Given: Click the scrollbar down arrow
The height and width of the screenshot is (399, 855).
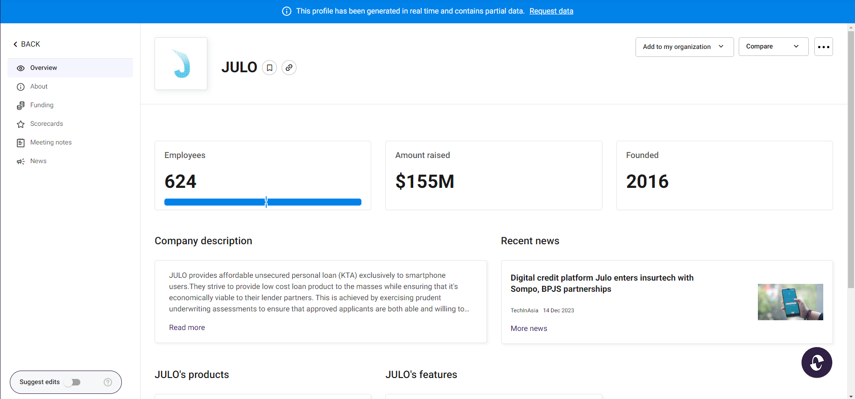Looking at the screenshot, I should coord(851,396).
